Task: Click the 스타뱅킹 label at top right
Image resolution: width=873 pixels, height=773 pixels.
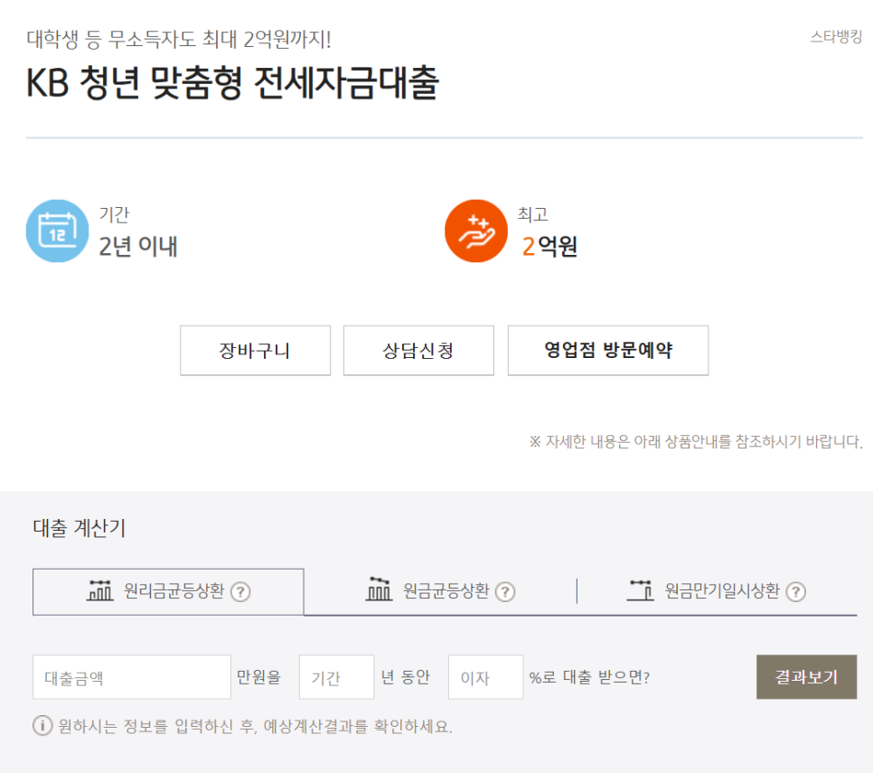Action: coord(836,37)
